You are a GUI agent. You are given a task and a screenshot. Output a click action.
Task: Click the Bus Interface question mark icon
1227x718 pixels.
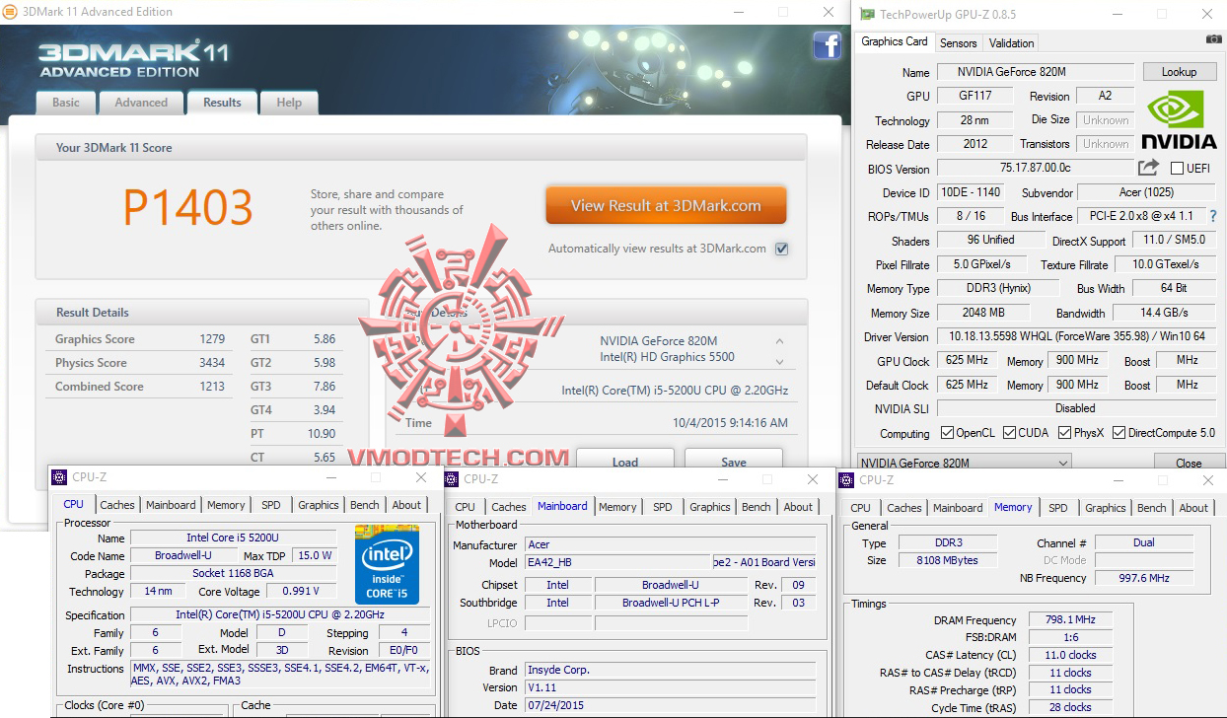tap(1213, 216)
